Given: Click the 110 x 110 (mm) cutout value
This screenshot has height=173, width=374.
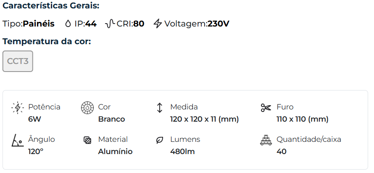Looking at the screenshot, I should point(302,119).
